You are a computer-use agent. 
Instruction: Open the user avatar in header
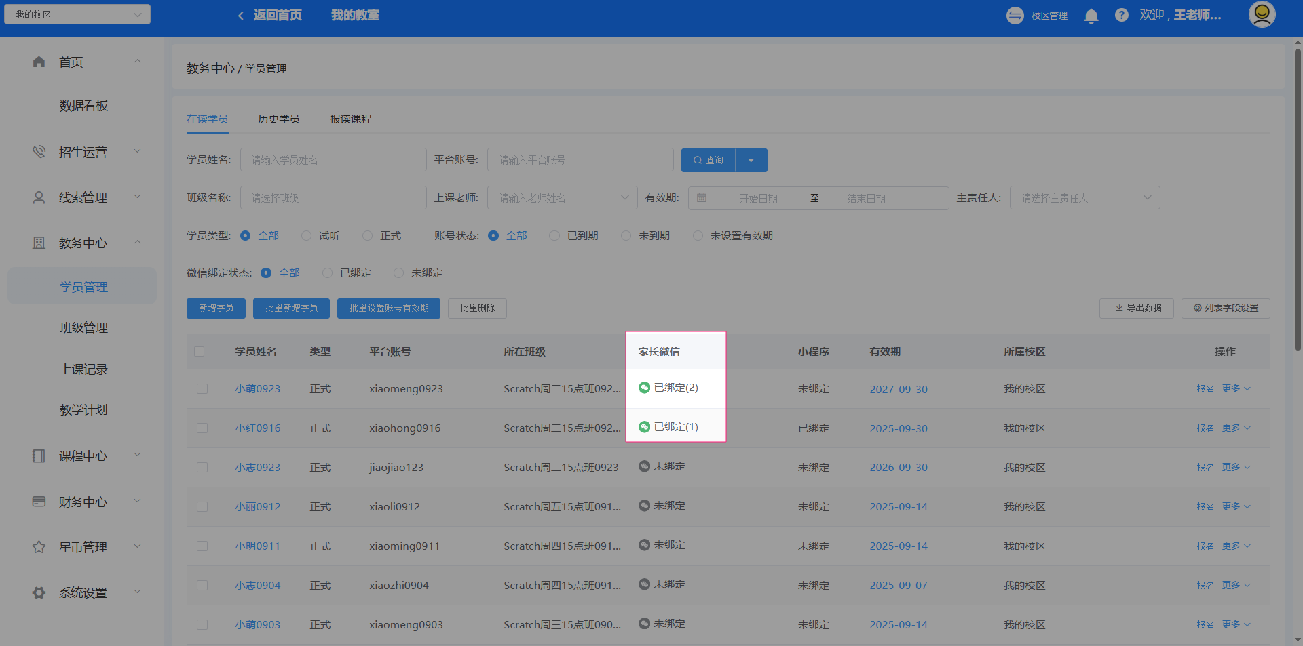tap(1262, 15)
